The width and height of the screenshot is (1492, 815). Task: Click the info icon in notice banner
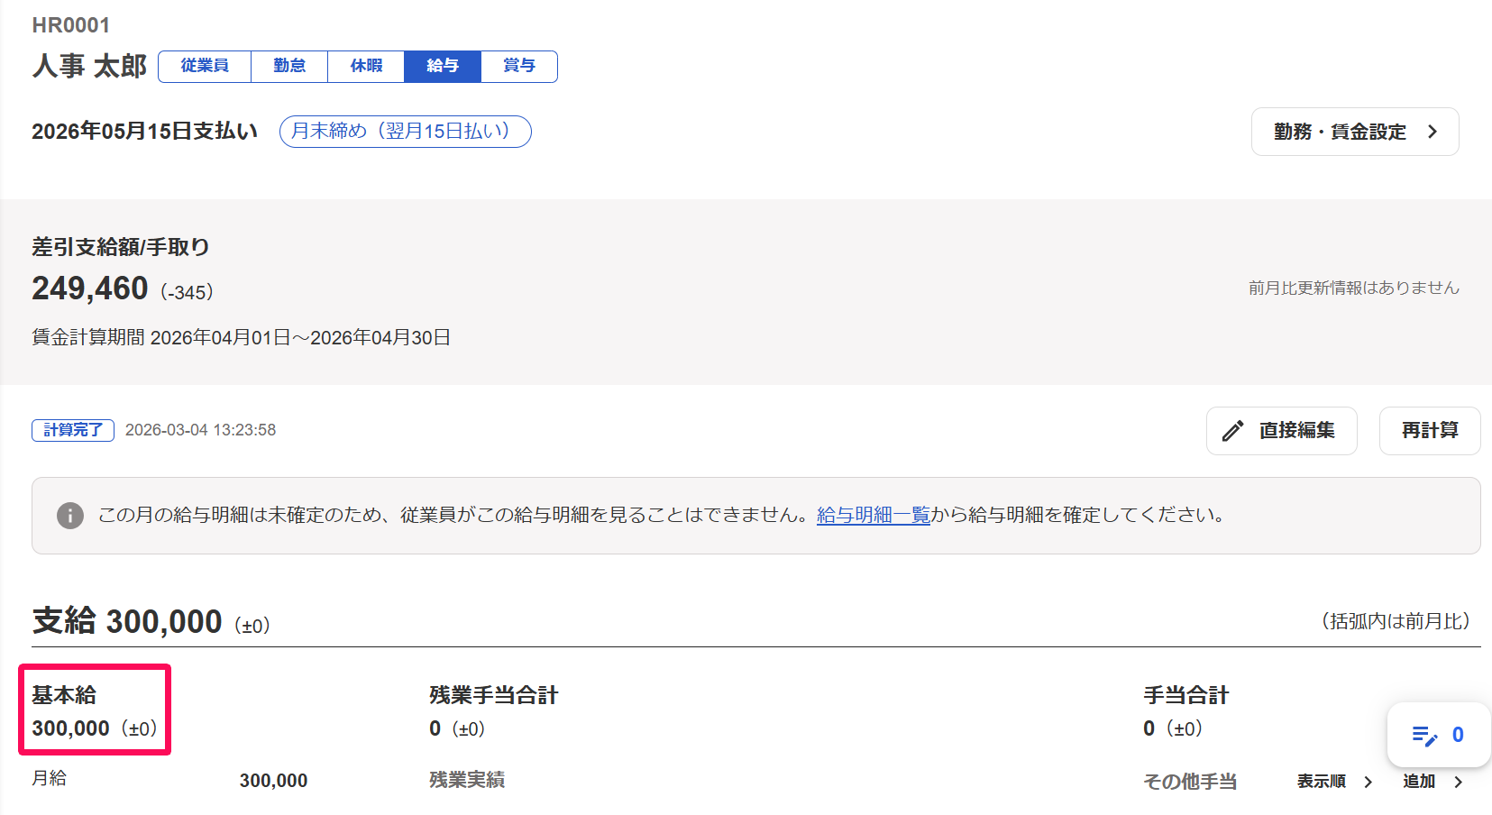click(x=70, y=516)
